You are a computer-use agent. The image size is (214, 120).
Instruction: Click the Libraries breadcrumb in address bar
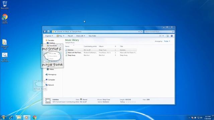(60, 32)
